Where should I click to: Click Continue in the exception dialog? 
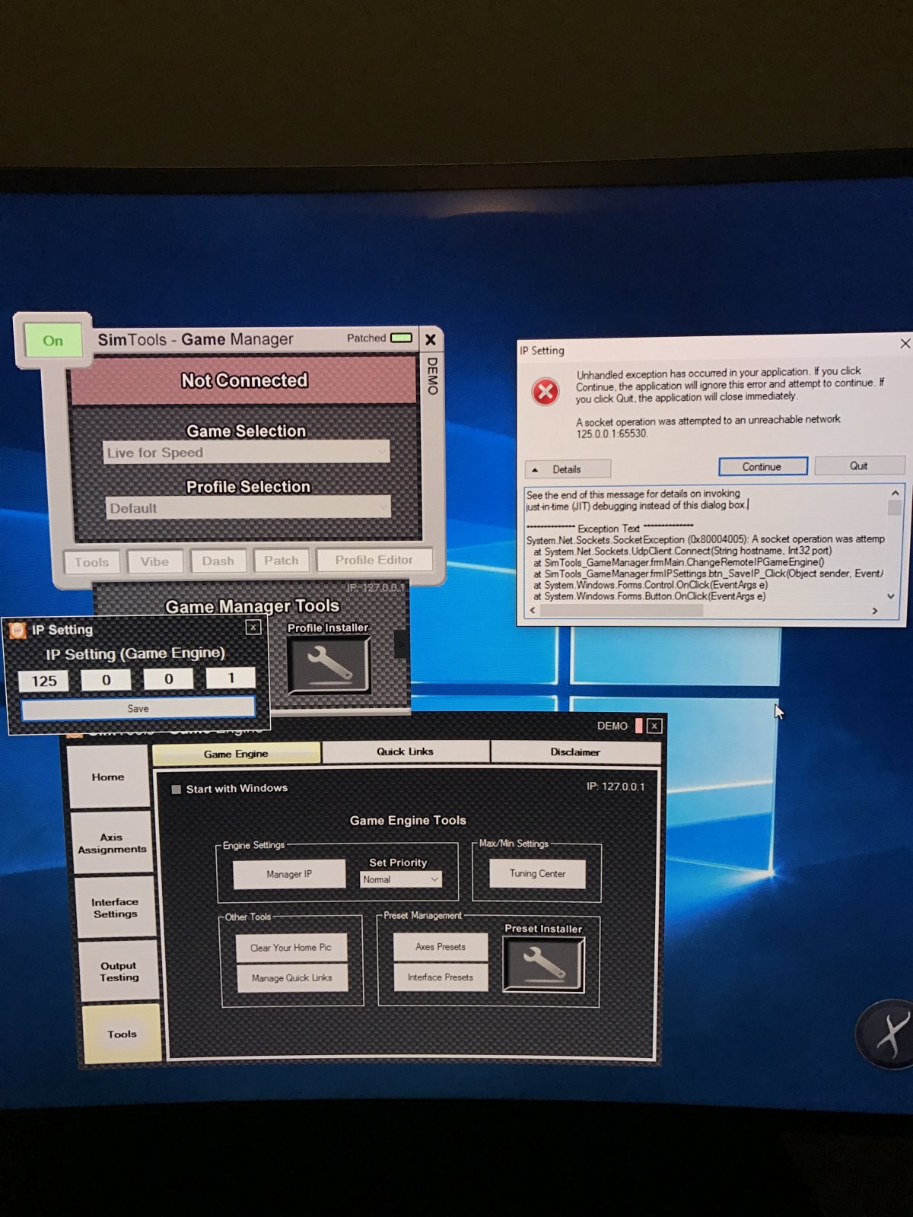click(x=762, y=466)
